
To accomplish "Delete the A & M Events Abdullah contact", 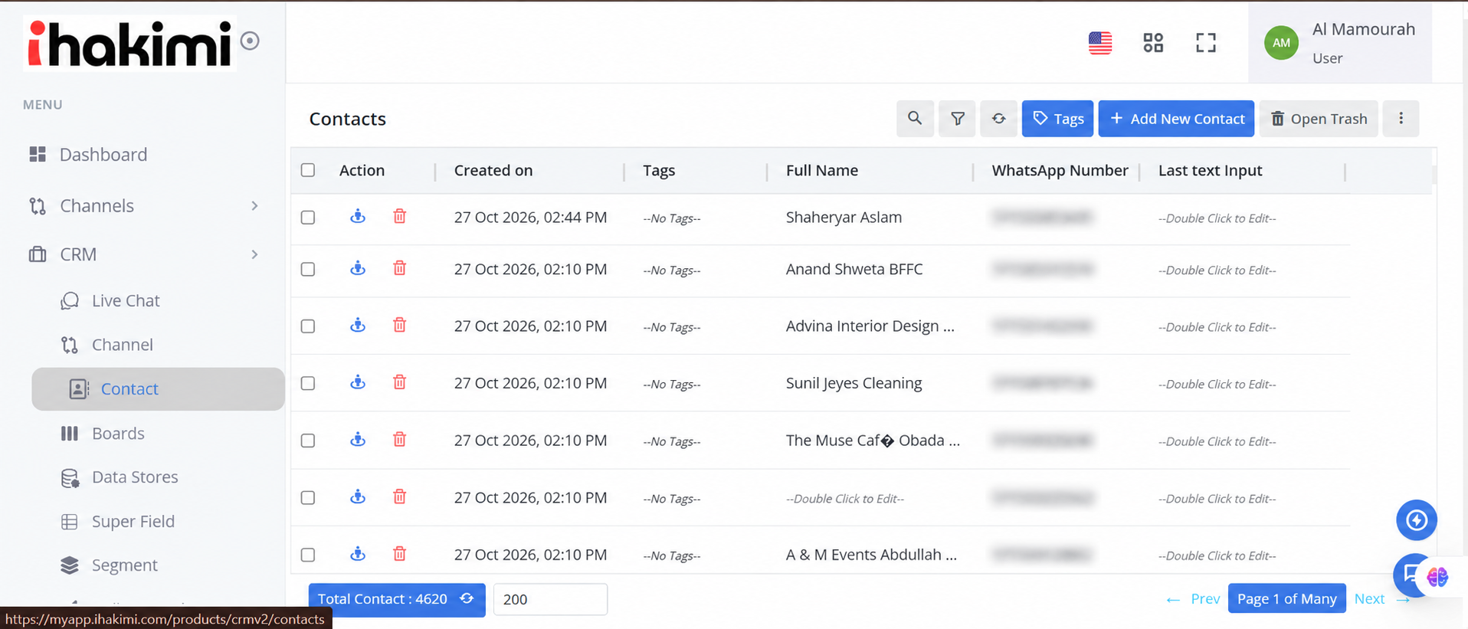I will pyautogui.click(x=399, y=554).
